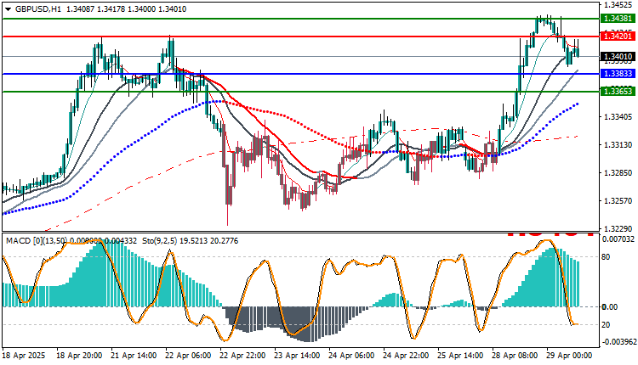Click the 22 Apr 06:00 time label
The height and width of the screenshot is (365, 638).
(188, 356)
